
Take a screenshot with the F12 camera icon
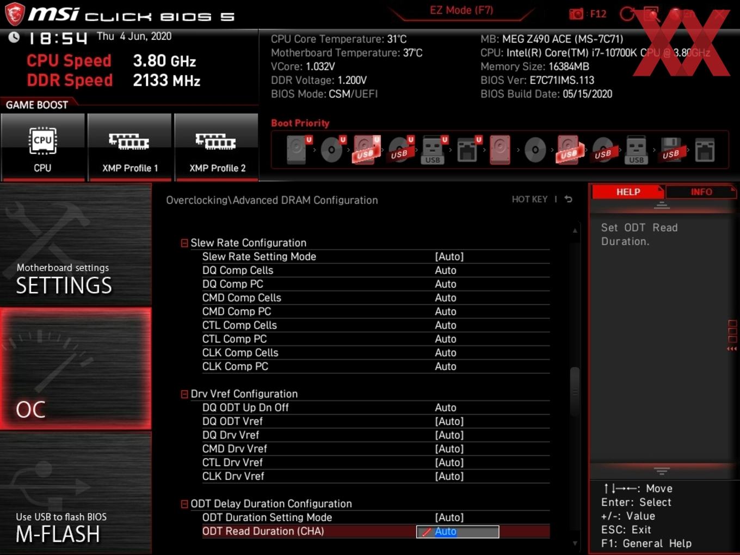coord(576,14)
